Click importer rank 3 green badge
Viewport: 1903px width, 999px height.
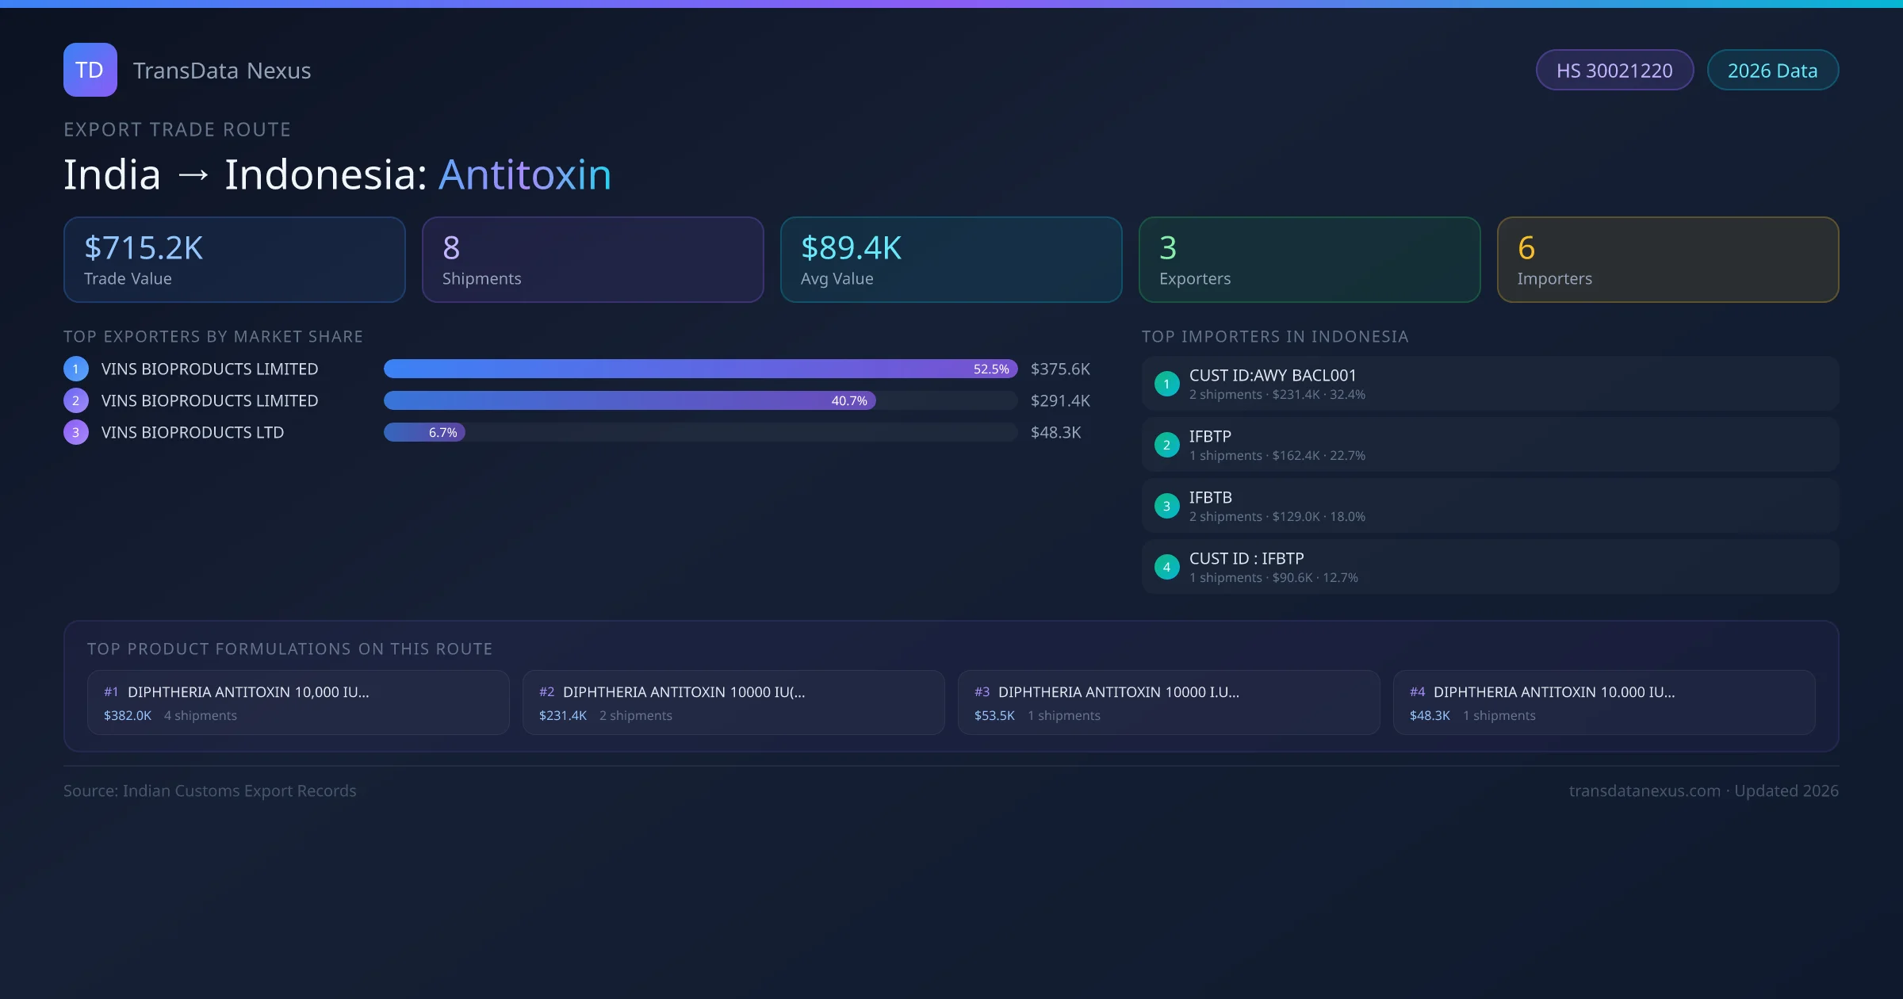pyautogui.click(x=1166, y=506)
